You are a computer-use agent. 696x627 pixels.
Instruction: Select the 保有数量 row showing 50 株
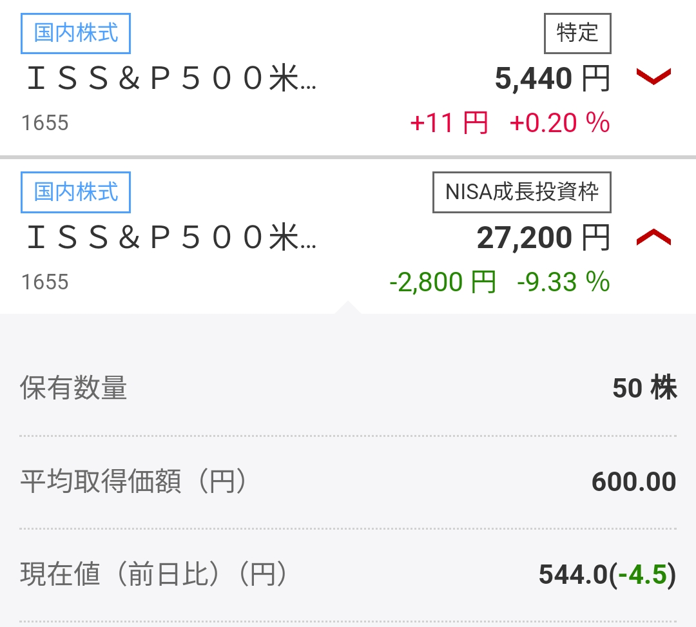click(348, 389)
